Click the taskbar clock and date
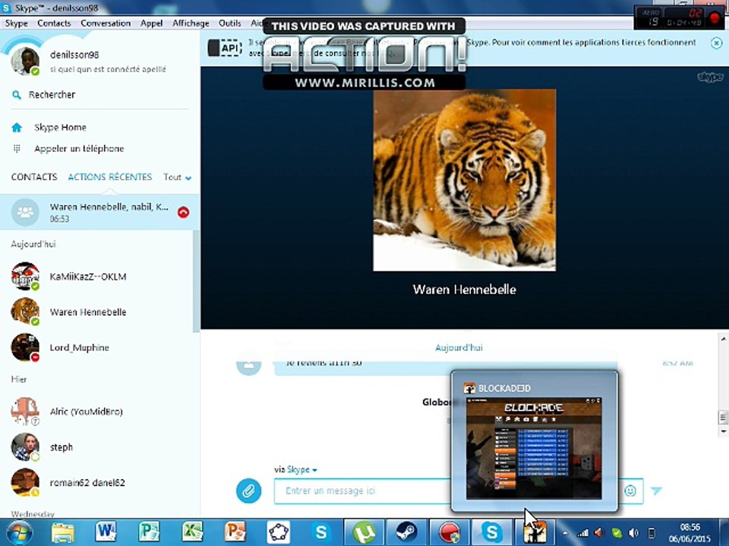Screen dimensions: 729x546 click(x=690, y=533)
